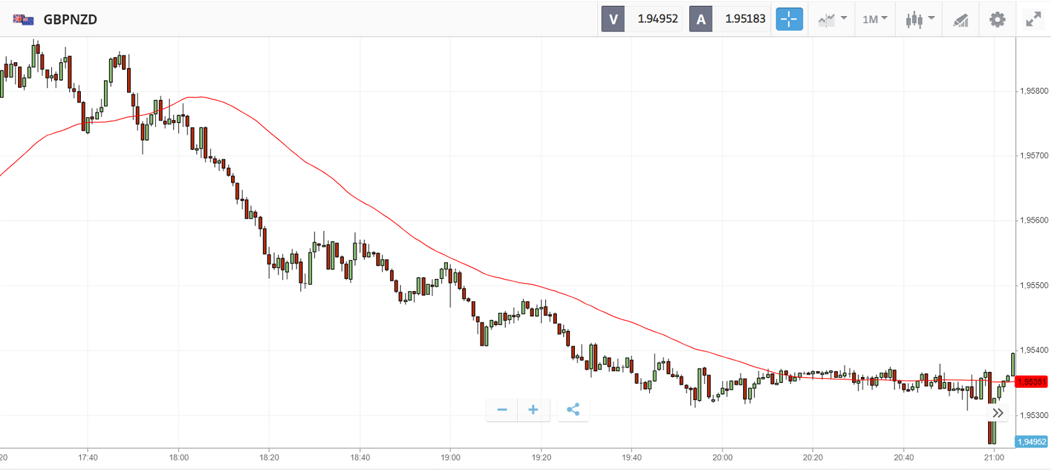The height and width of the screenshot is (470, 1051).
Task: Click the V sell button
Action: click(x=613, y=19)
